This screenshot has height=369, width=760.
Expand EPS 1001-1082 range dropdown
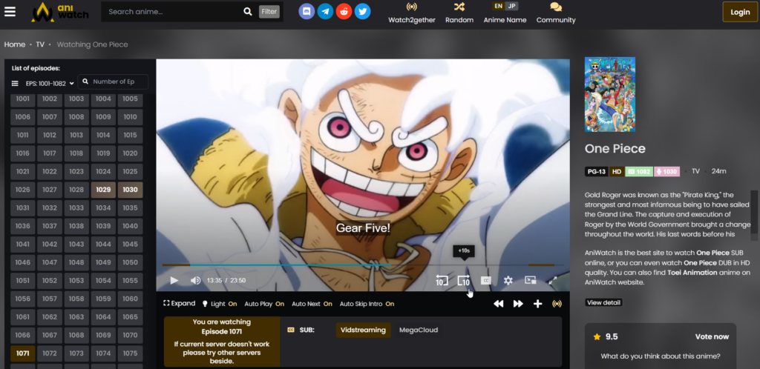(x=50, y=83)
